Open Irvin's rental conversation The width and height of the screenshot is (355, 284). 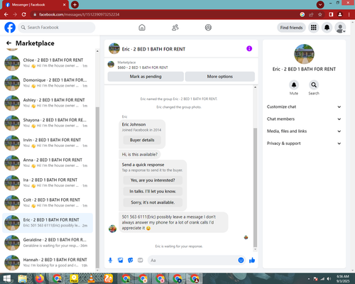coord(48,143)
